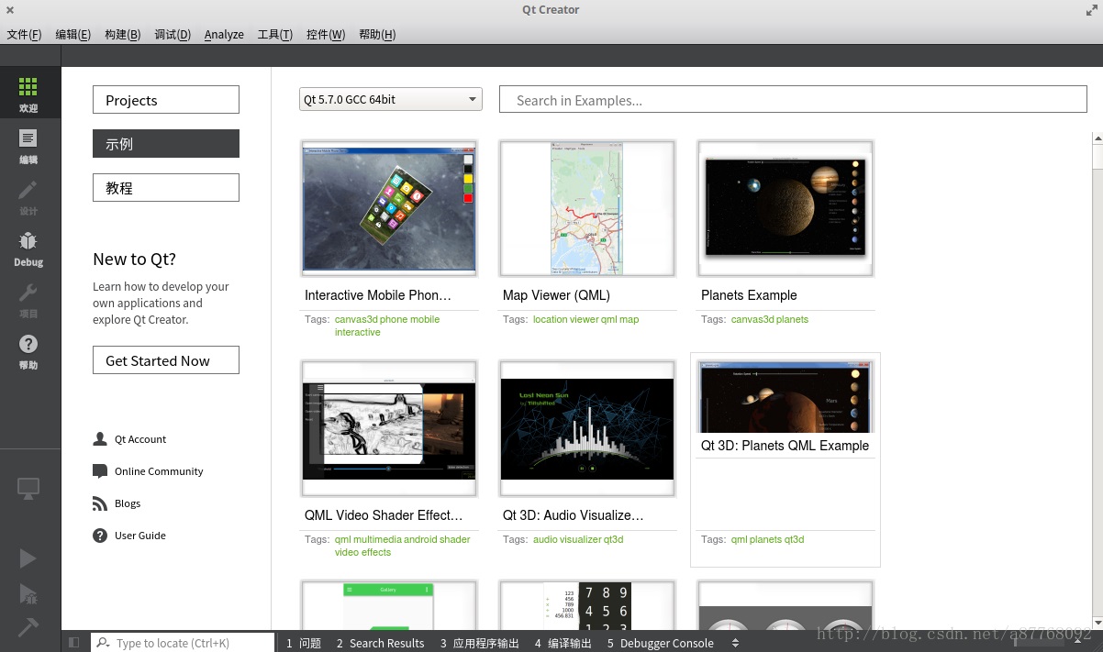Open the 控件(W) menu

326,34
